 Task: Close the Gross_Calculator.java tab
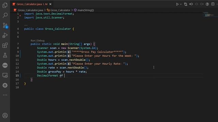point(50,4)
